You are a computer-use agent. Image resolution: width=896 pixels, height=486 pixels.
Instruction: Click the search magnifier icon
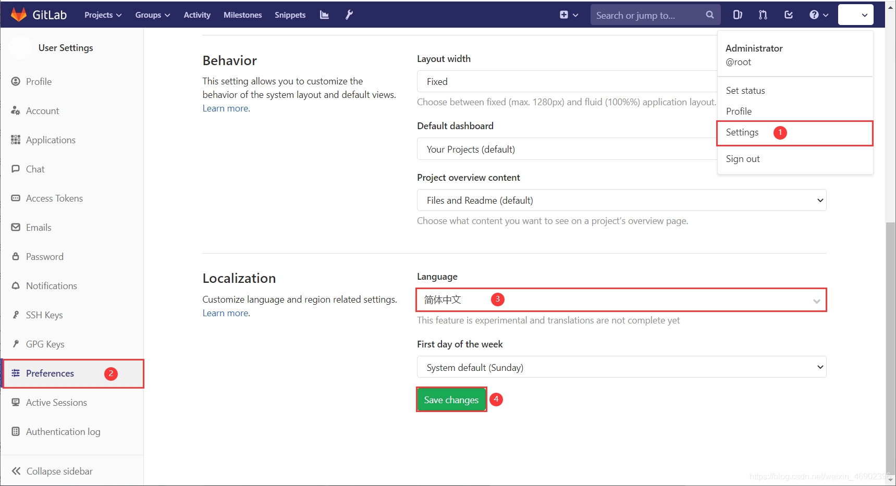(709, 15)
